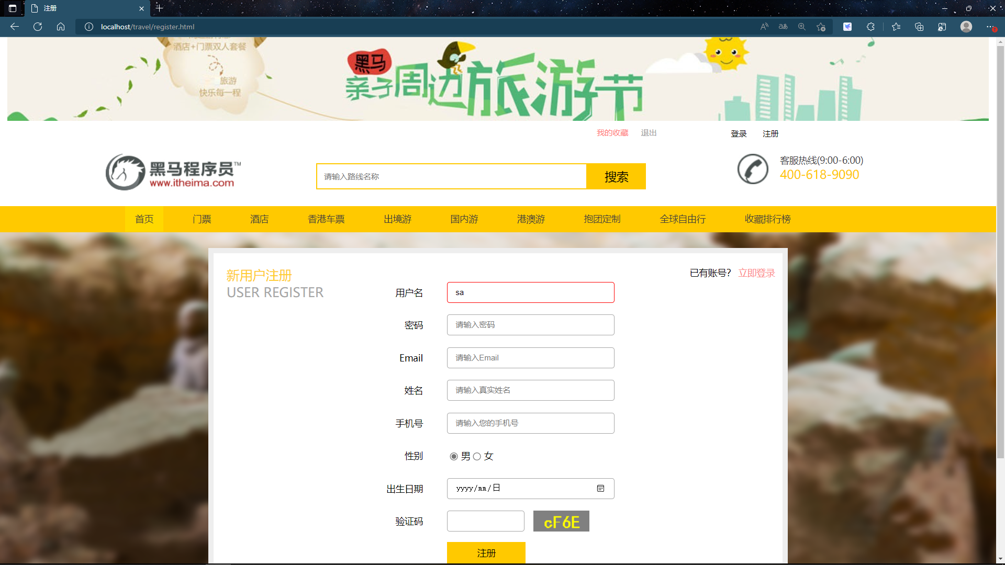1005x565 pixels.
Task: Click the page's vertical scrollbar thumb
Action: click(x=1000, y=251)
